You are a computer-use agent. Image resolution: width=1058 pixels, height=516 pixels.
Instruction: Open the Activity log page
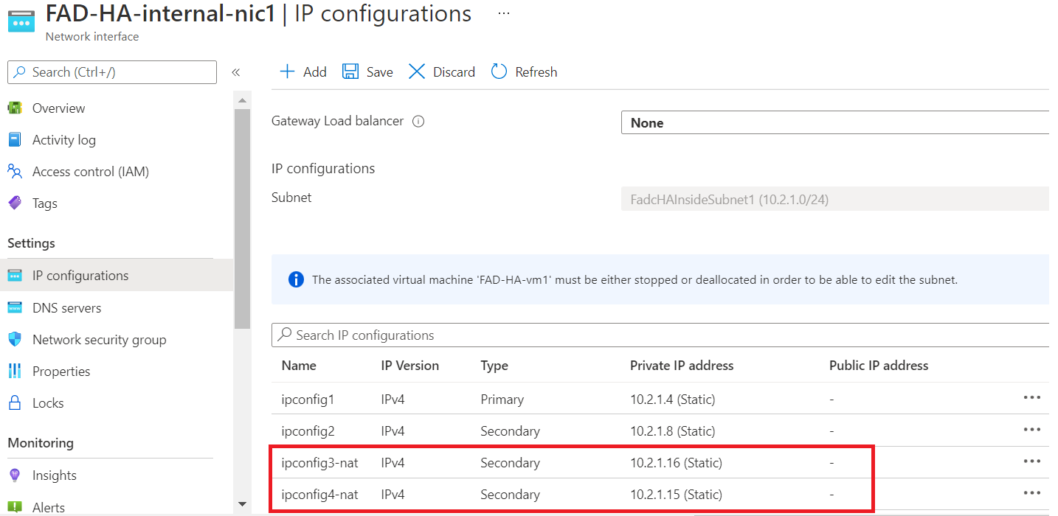(x=63, y=140)
